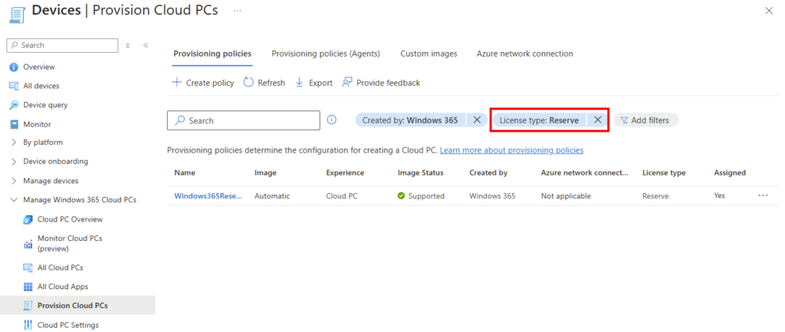Sort by the Experience column header
Screen dimensions: 785x332
click(x=345, y=173)
